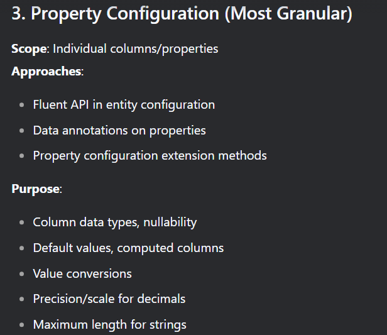Click Precision/scale for decimals item
The width and height of the screenshot is (387, 335).
click(x=109, y=299)
